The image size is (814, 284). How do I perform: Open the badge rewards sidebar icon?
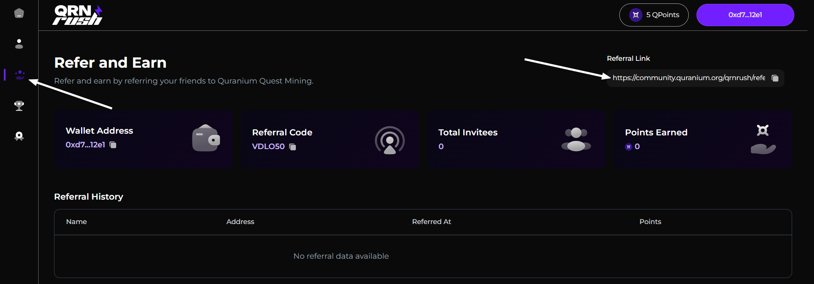[x=19, y=136]
